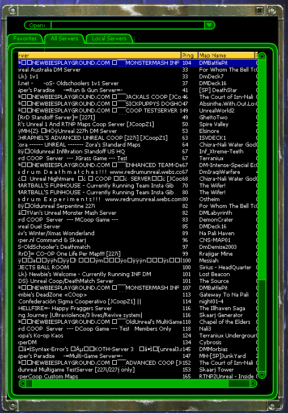Sort the list by the Ping column header

189,56
